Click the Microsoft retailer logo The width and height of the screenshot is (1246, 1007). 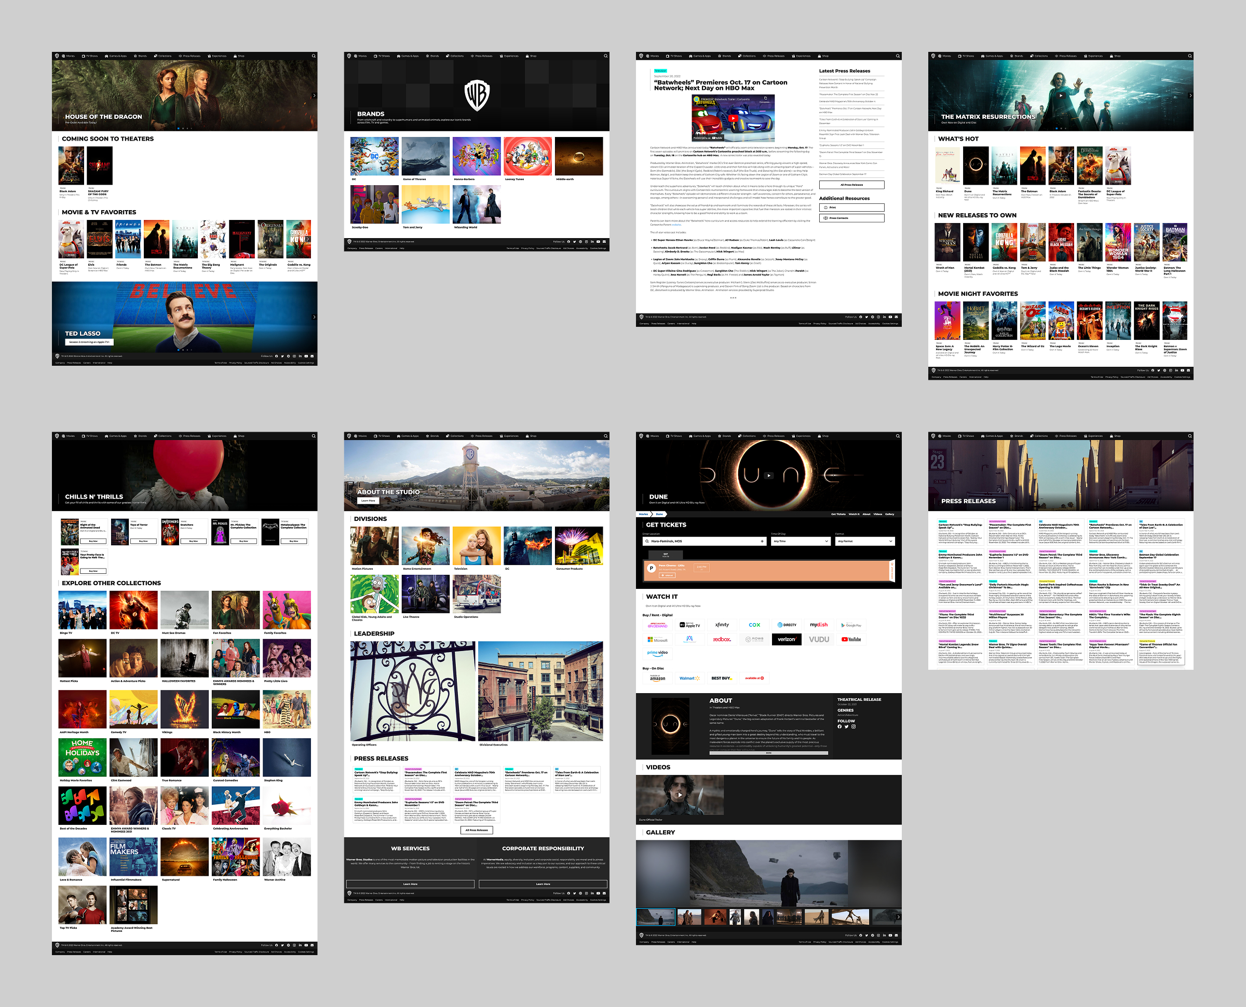(658, 640)
